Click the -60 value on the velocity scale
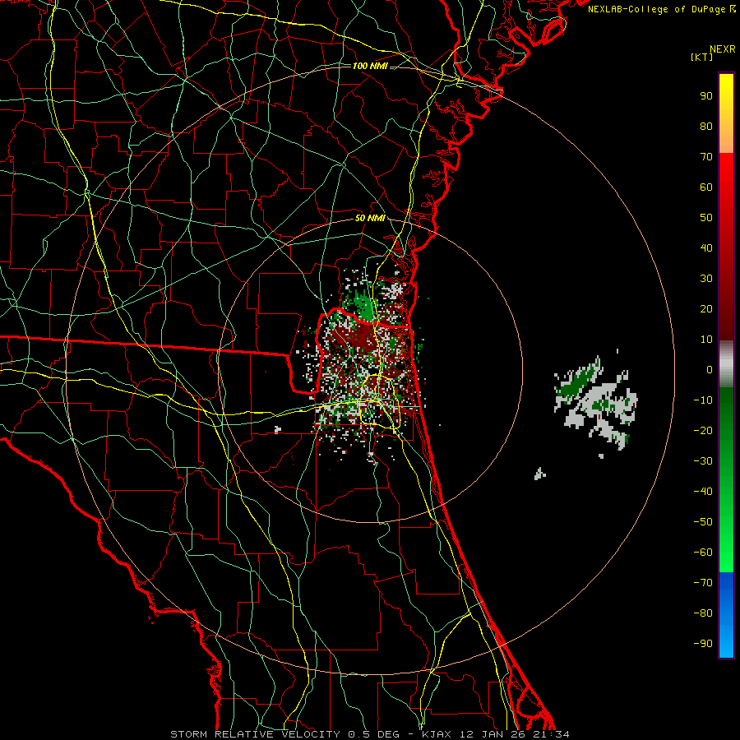 click(x=703, y=553)
